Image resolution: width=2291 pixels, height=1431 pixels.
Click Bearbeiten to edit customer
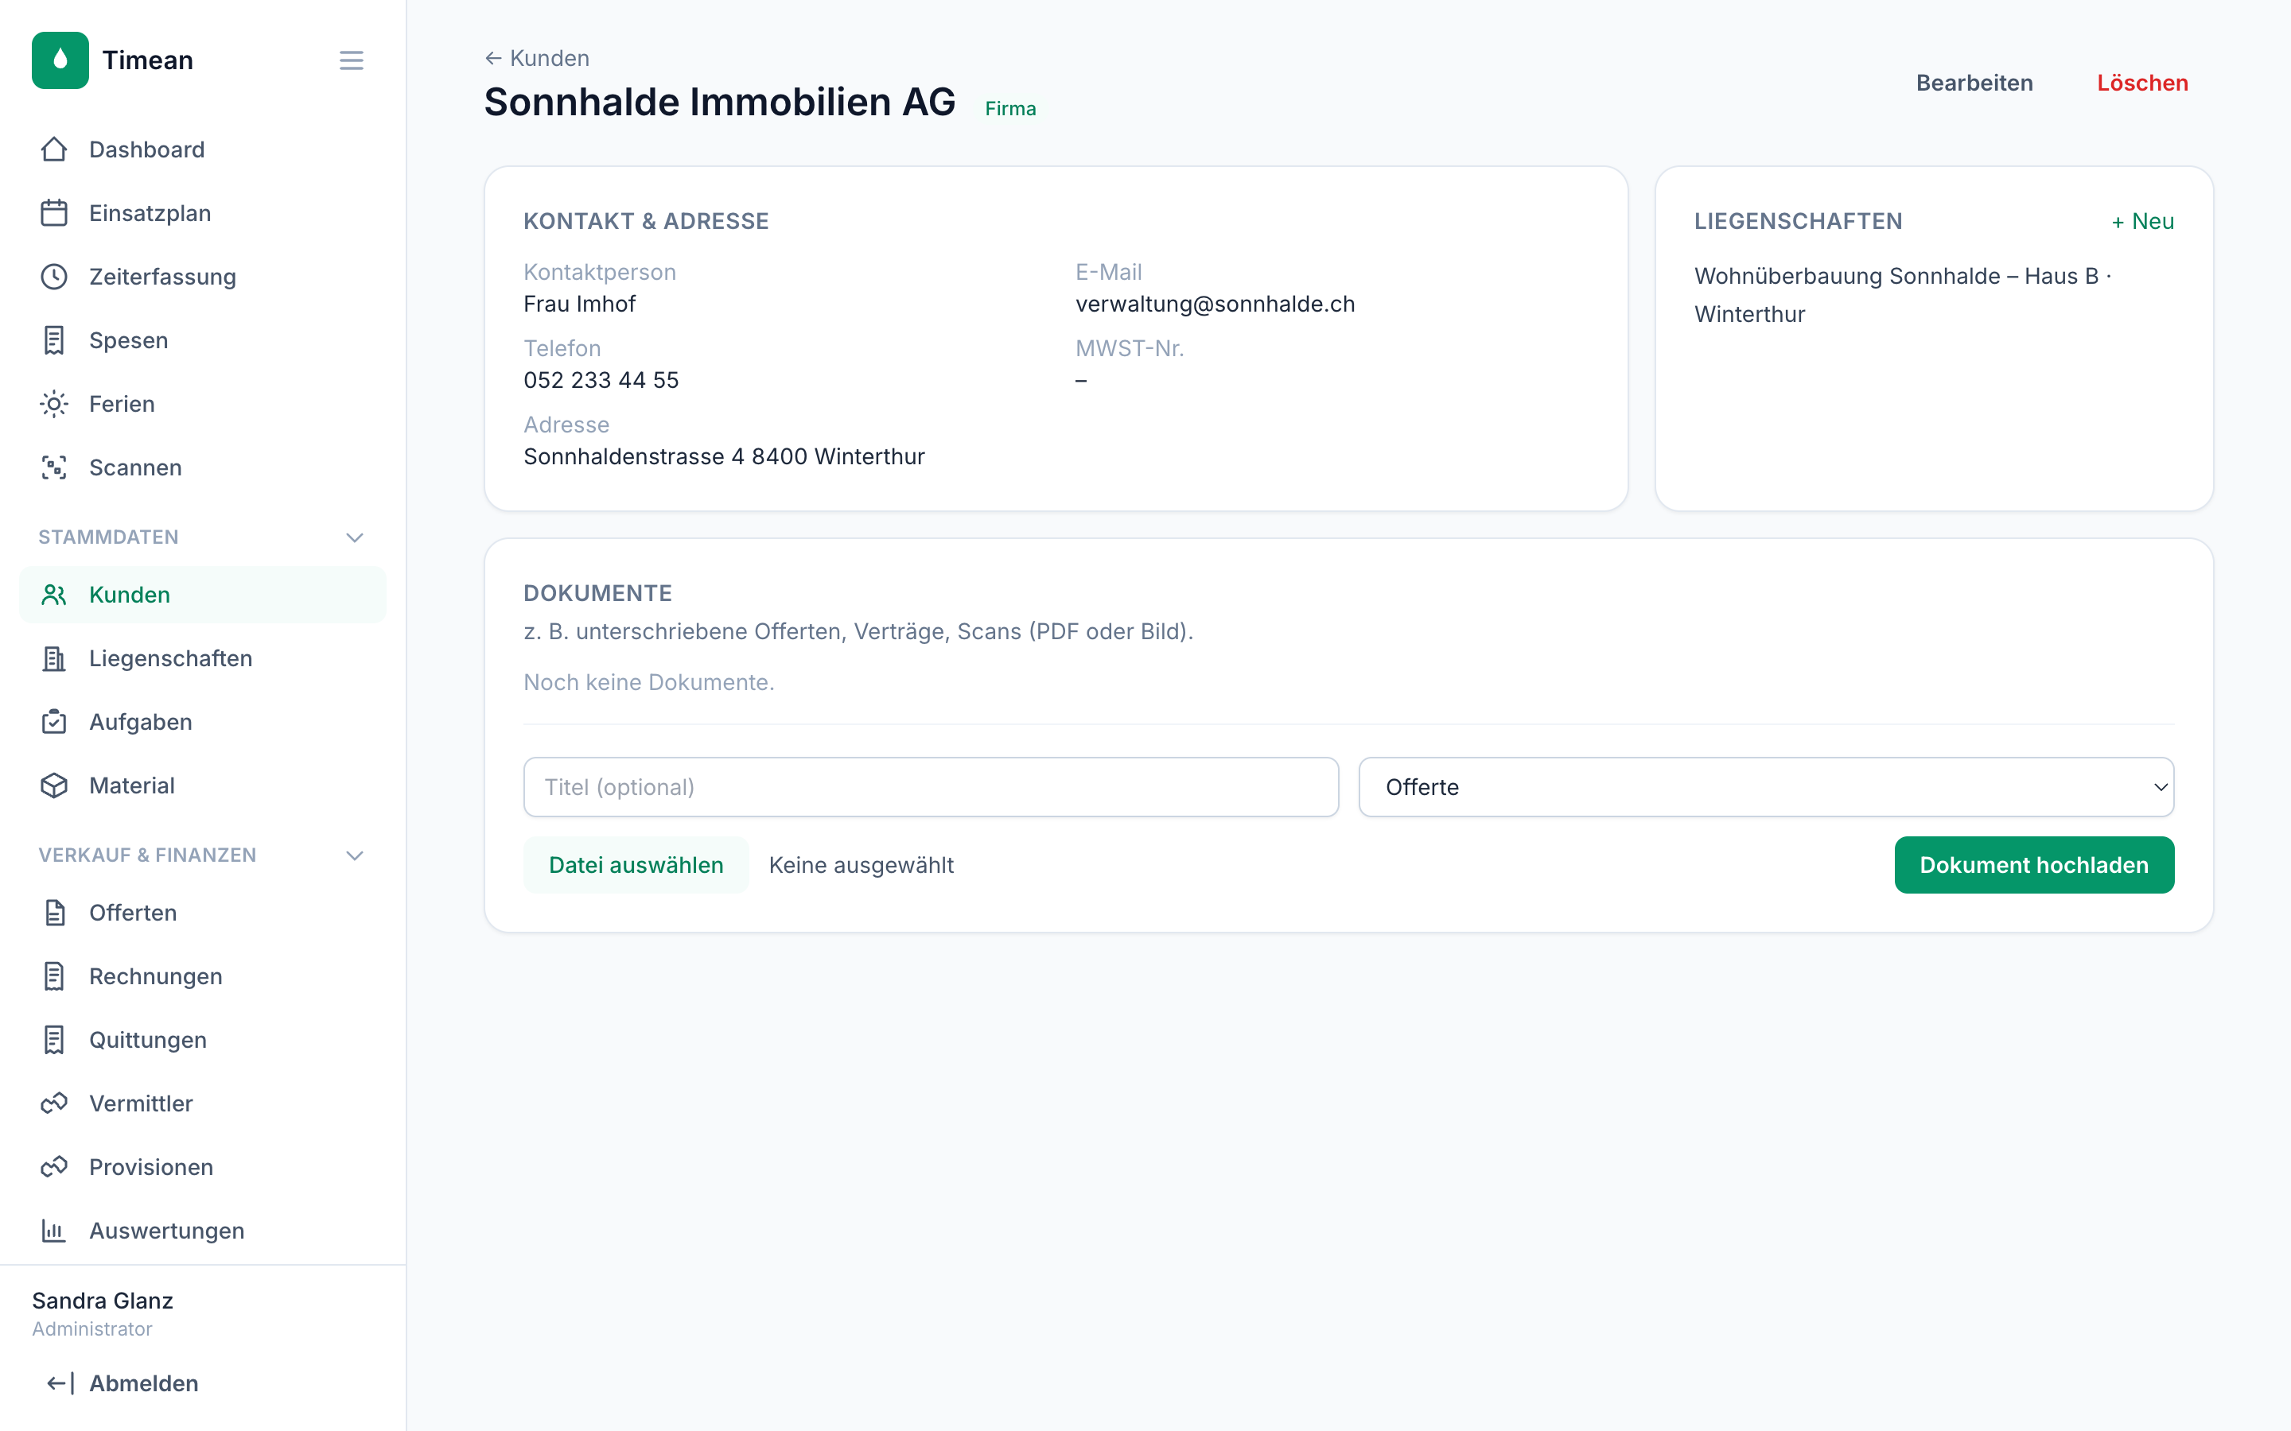click(x=1974, y=83)
